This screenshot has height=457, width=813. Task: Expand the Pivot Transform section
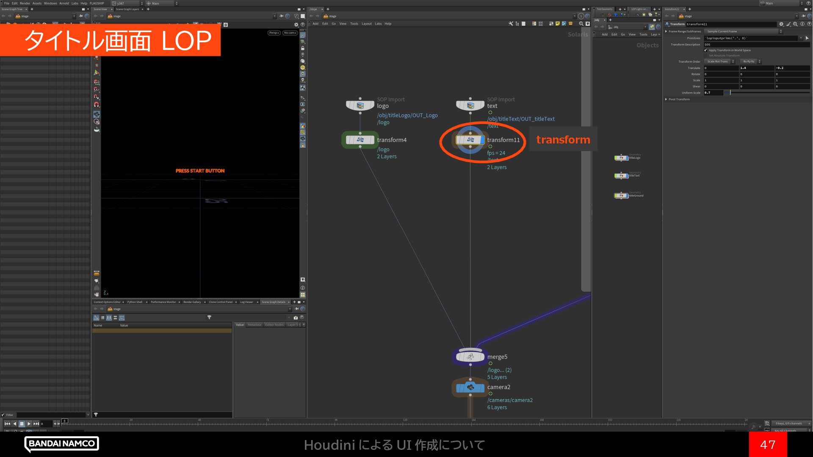(x=666, y=99)
